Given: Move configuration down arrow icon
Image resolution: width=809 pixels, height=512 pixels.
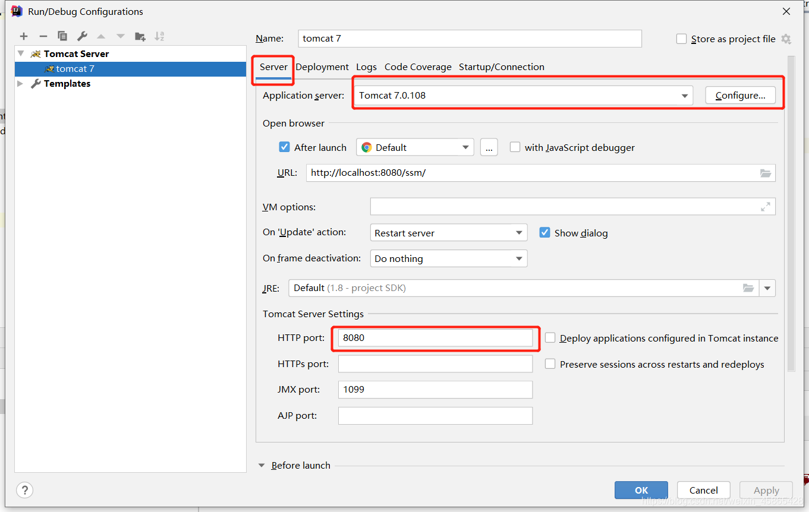Looking at the screenshot, I should 121,36.
